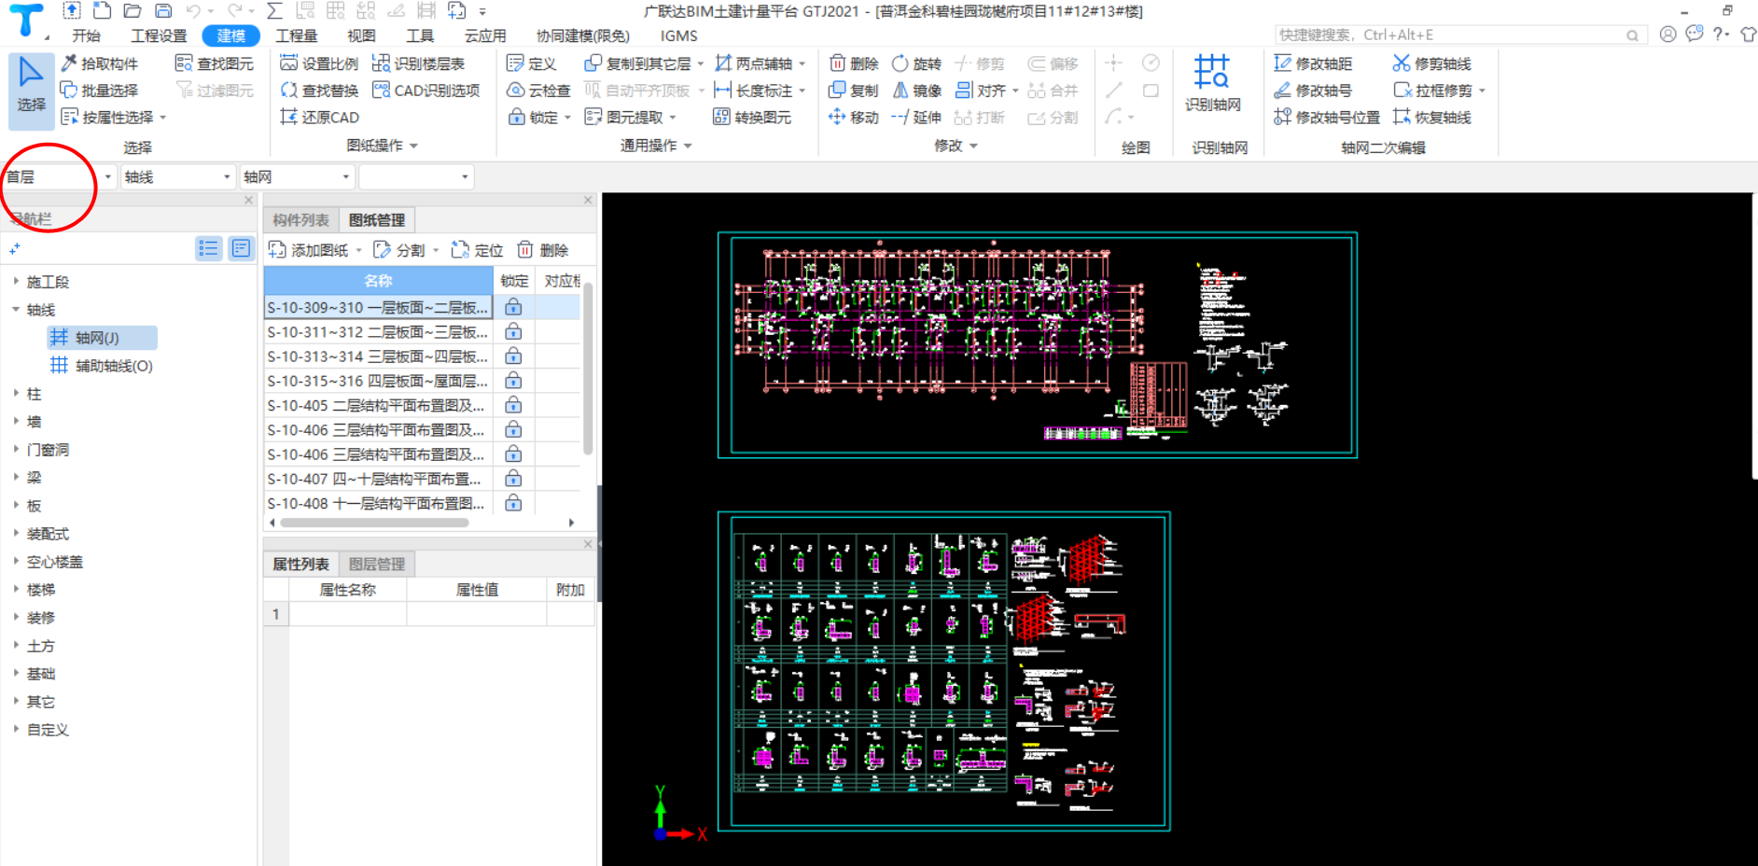Click the Save icon in quick access bar
The image size is (1758, 866).
[x=163, y=11]
